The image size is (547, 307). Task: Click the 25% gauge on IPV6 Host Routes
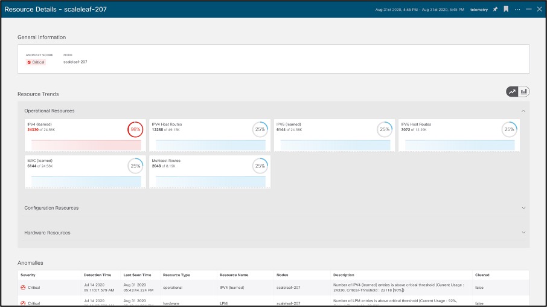point(510,129)
